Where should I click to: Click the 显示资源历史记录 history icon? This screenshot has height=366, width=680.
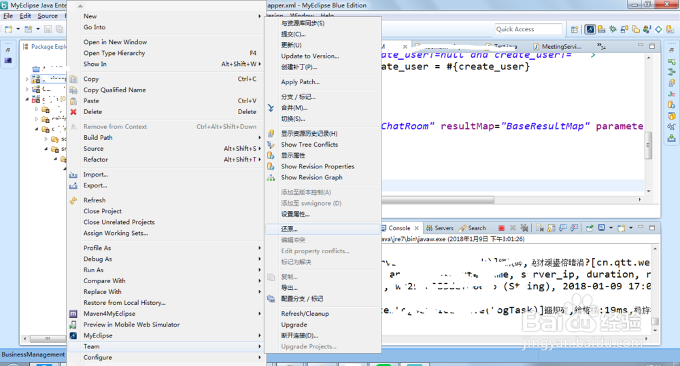point(271,133)
